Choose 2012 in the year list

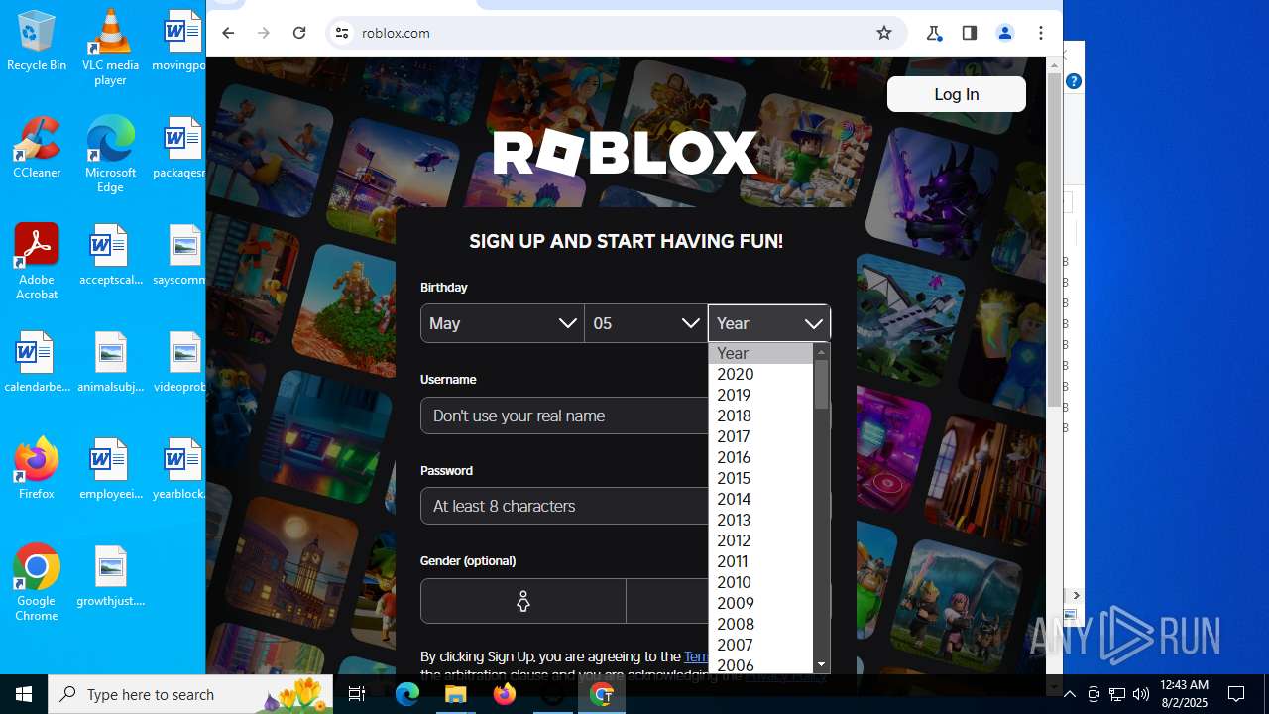(x=760, y=540)
